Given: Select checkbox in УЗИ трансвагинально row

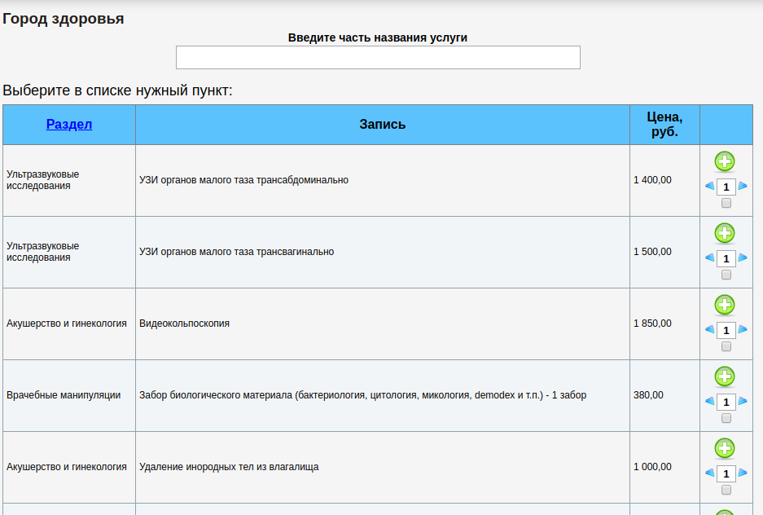Looking at the screenshot, I should click(726, 275).
